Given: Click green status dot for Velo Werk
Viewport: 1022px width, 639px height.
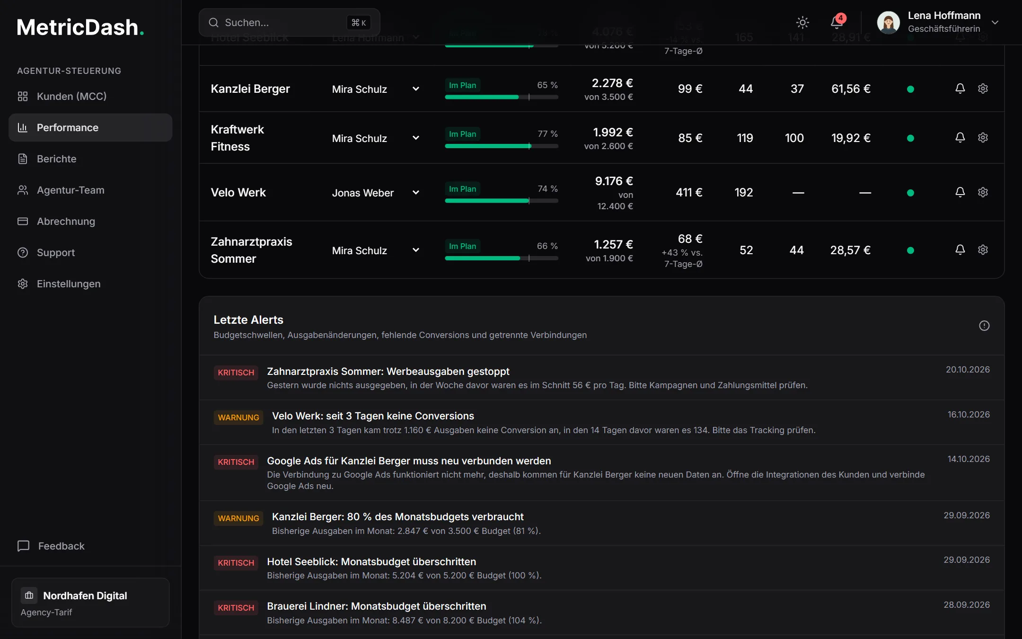Looking at the screenshot, I should click(x=910, y=193).
